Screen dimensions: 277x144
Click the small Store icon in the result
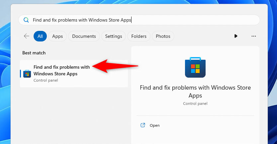point(27,73)
